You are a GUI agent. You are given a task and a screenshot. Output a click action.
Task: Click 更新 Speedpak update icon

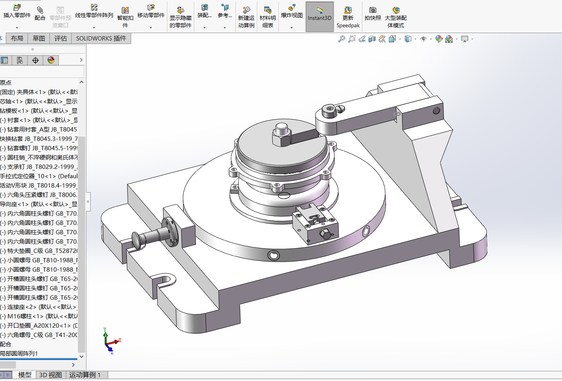point(348,10)
